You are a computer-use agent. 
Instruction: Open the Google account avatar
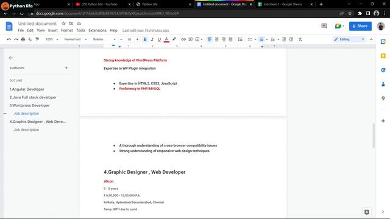pos(381,26)
